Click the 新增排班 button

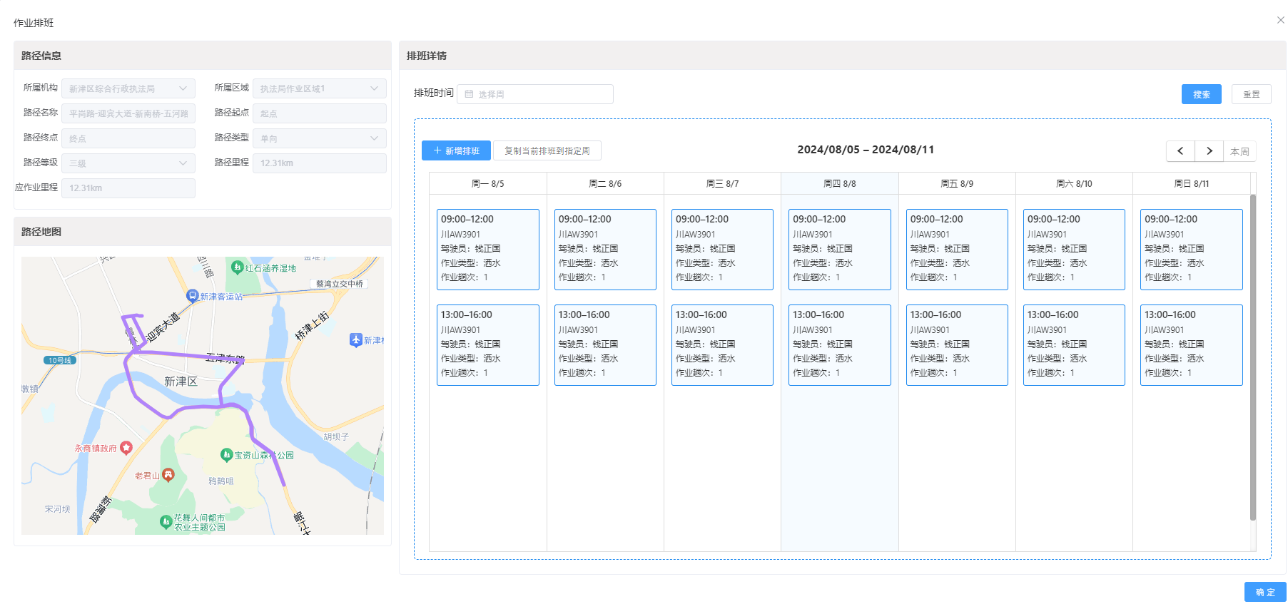pos(456,150)
